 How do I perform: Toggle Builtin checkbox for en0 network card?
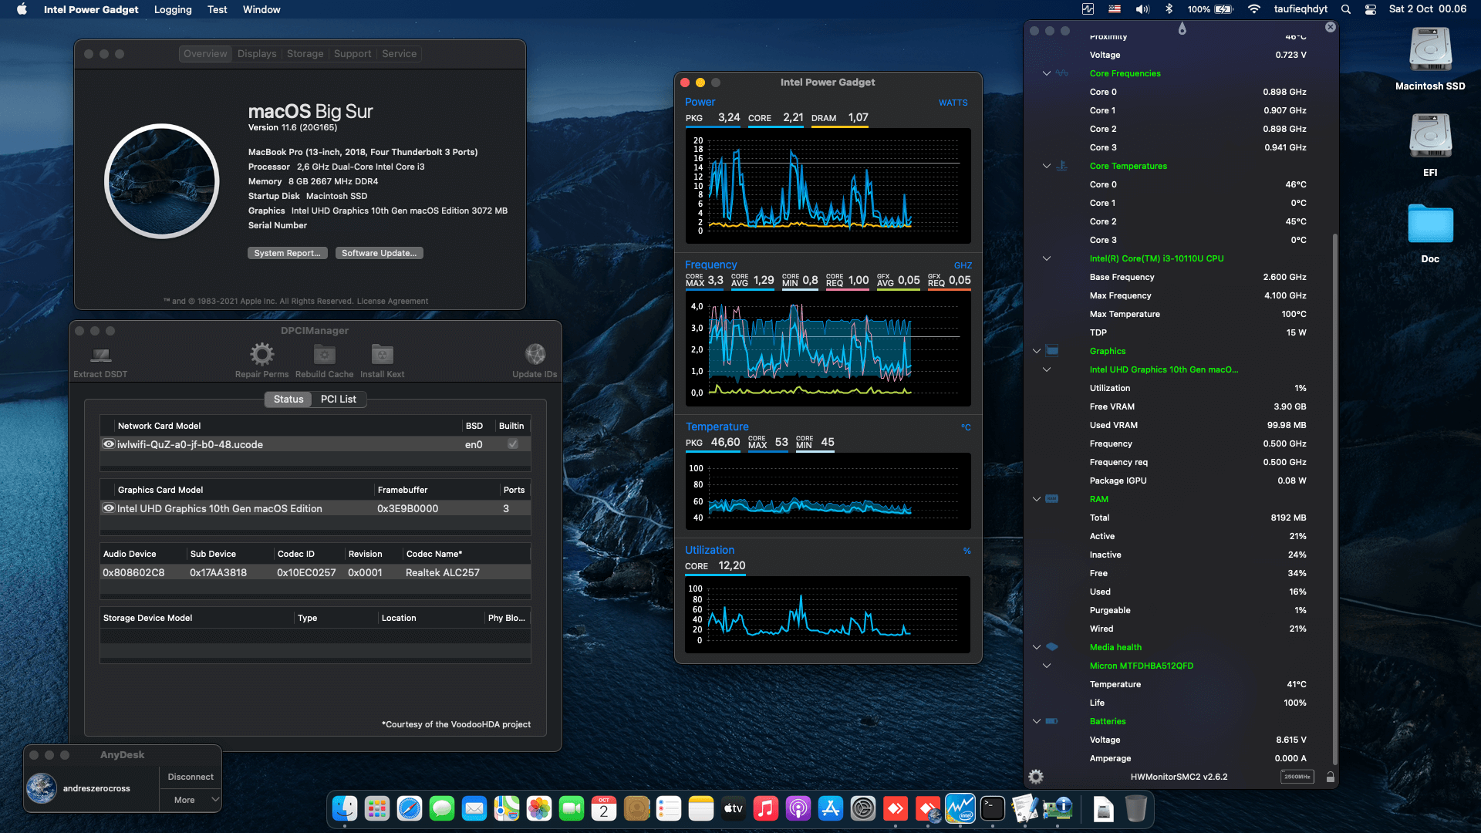pos(513,444)
